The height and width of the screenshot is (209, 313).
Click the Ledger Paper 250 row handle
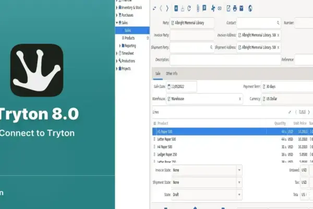coord(154,155)
